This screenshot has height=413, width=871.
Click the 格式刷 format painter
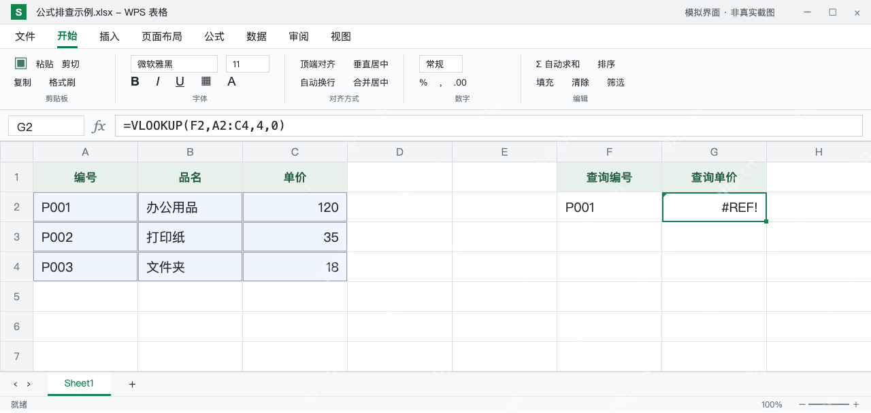62,83
